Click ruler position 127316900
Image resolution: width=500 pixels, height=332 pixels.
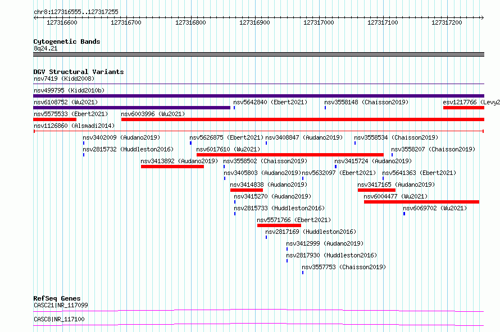pos(255,22)
